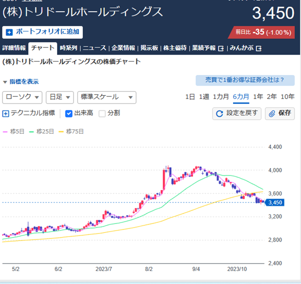The height and width of the screenshot is (284, 301).
Task: Enable the 分割 split checkbox
Action: 102,113
